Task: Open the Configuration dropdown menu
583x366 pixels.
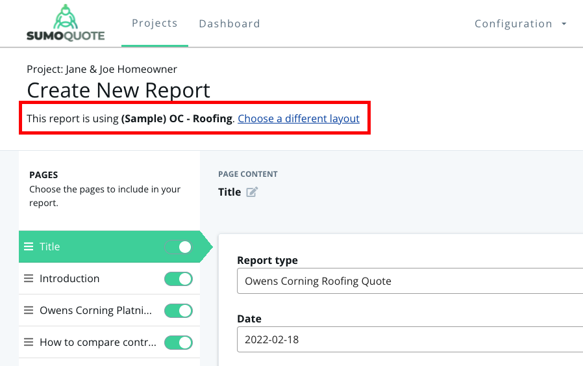Action: pos(521,23)
